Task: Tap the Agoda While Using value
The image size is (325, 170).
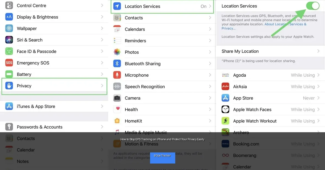Action: (303, 75)
